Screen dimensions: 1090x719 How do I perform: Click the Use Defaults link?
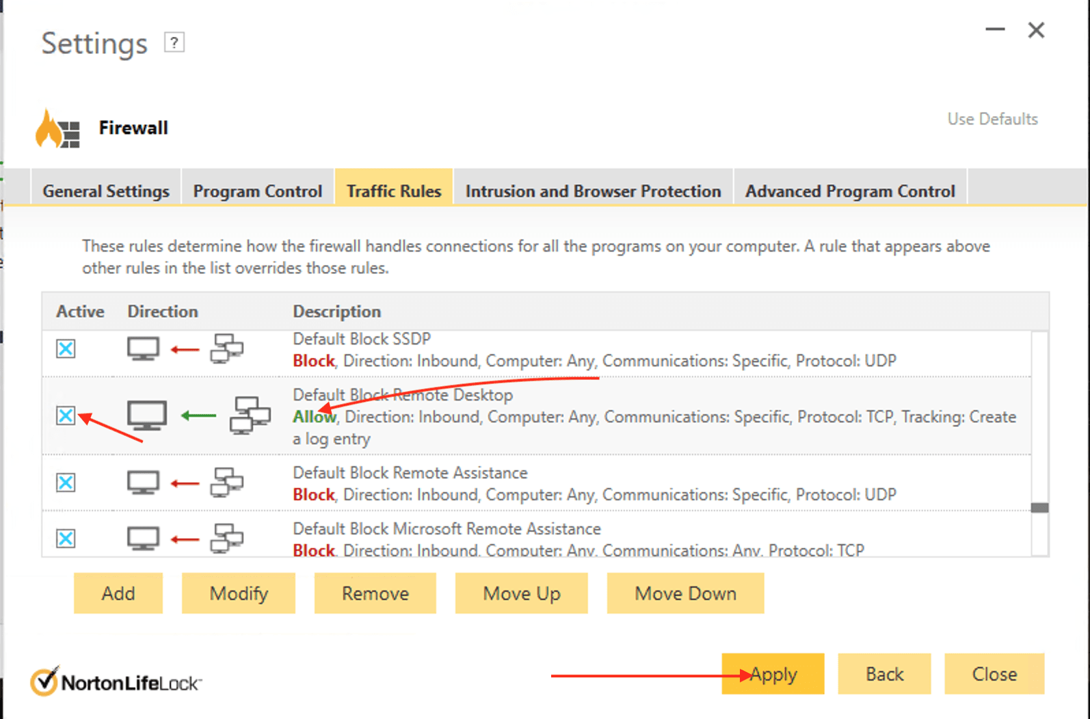click(992, 119)
